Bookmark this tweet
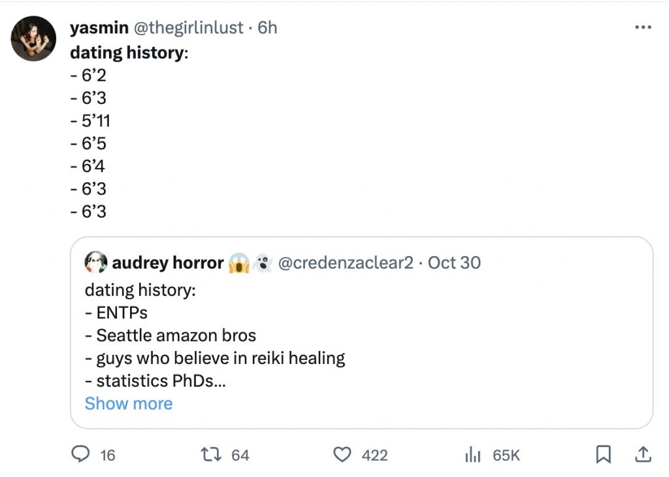Image resolution: width=669 pixels, height=477 pixels. (604, 454)
